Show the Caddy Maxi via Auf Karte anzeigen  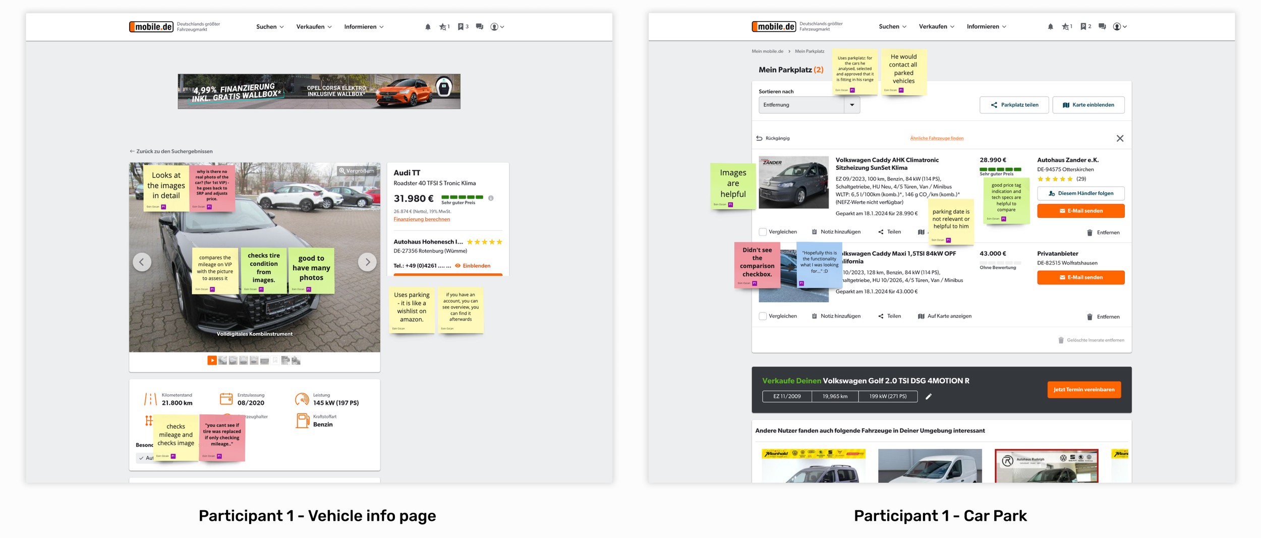(945, 316)
